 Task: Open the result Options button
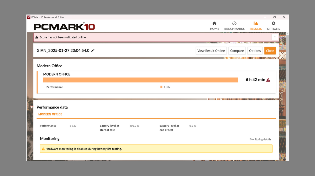pyautogui.click(x=255, y=51)
